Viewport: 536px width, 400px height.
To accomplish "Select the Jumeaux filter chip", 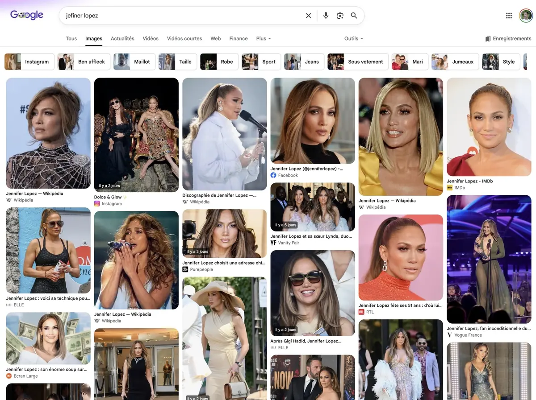I will pyautogui.click(x=455, y=62).
